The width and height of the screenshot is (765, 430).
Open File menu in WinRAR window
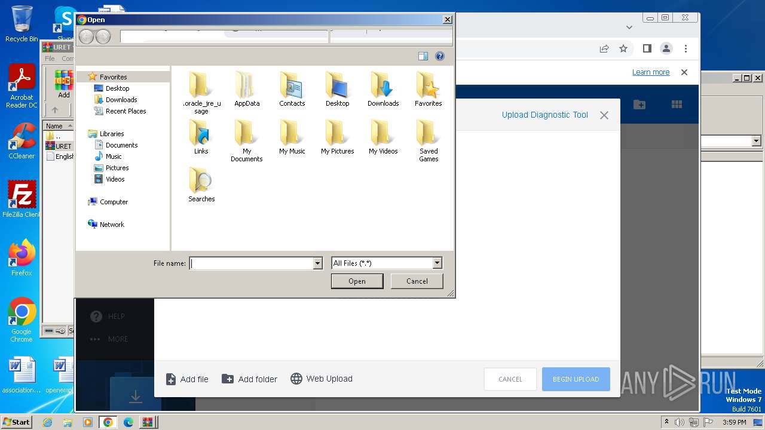point(50,59)
